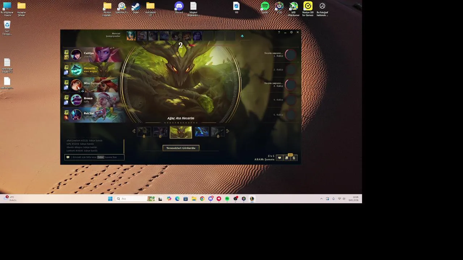Go to next skin with right arrow

pyautogui.click(x=228, y=131)
